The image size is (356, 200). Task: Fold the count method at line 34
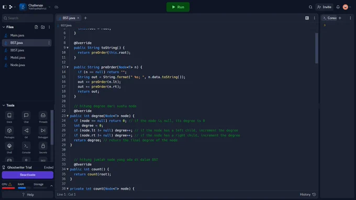(x=68, y=169)
